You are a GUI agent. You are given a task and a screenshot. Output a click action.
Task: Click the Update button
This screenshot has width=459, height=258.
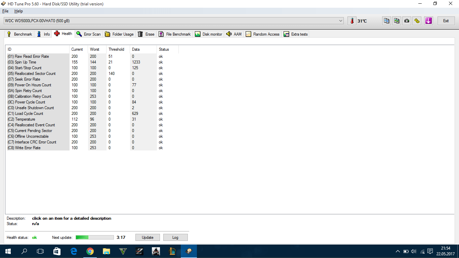148,238
